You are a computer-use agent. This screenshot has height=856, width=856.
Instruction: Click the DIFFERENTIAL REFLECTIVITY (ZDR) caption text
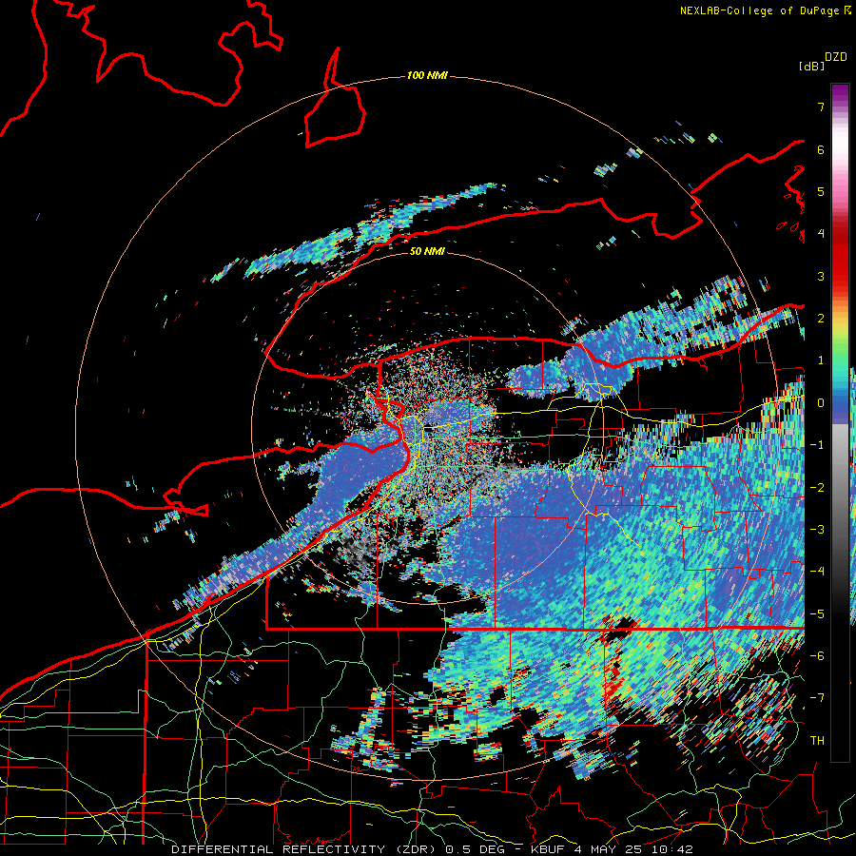pyautogui.click(x=305, y=849)
